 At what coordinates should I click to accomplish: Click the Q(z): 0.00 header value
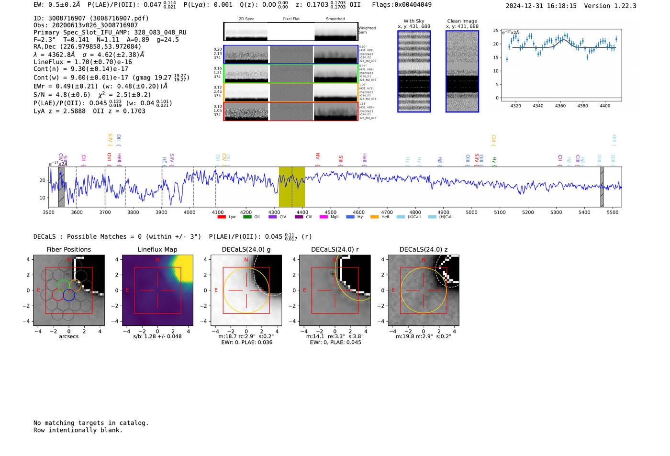click(x=264, y=5)
